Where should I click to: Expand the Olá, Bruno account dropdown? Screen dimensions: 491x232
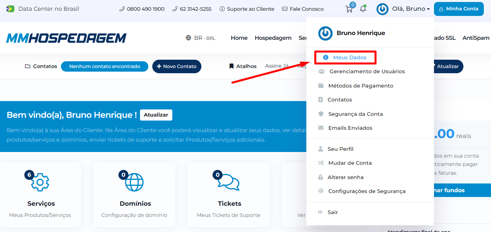411,9
